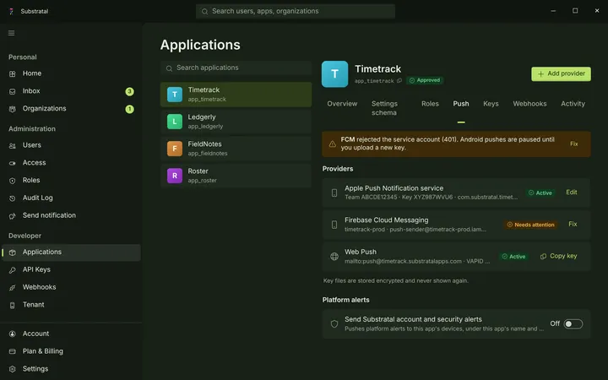The image size is (608, 380).
Task: Select the Push tab
Action: (461, 104)
